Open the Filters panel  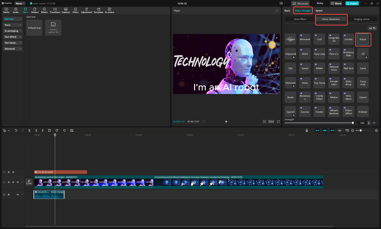click(x=76, y=10)
